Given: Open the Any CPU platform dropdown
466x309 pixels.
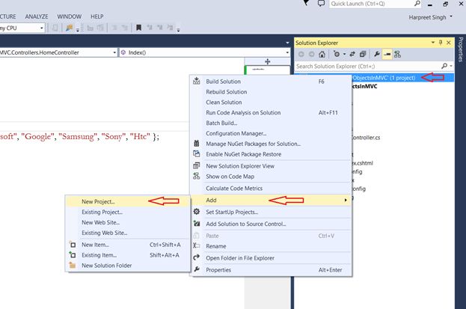Looking at the screenshot, I should click(x=42, y=28).
